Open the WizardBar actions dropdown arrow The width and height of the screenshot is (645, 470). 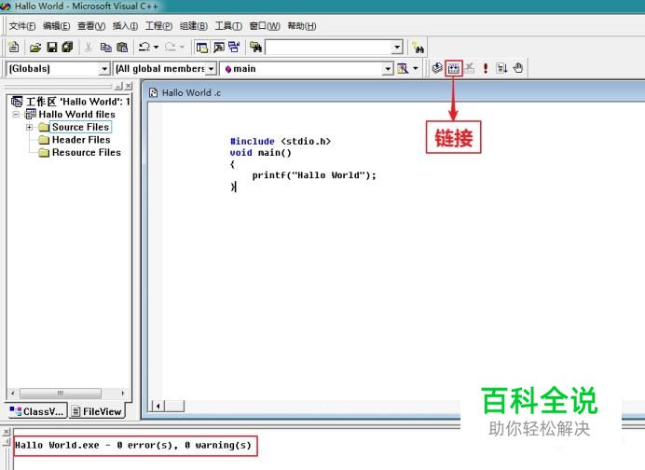416,68
